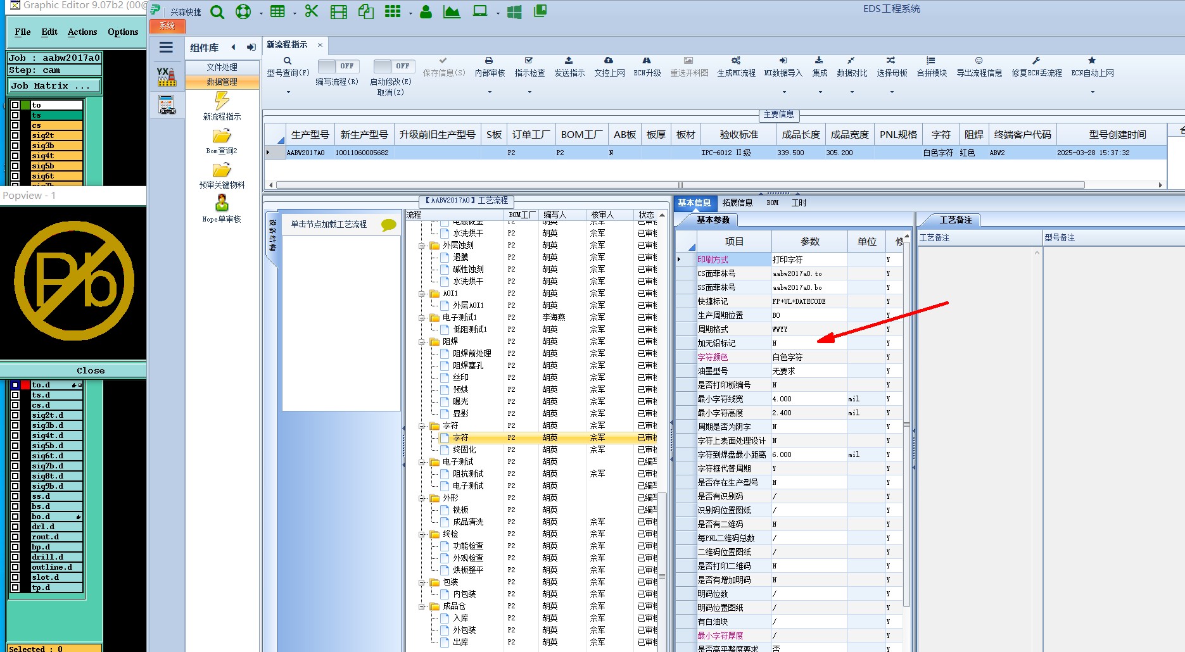Screen dimensions: 1185x652
Task: Check the box beside layer tp.d
Action: 15,587
